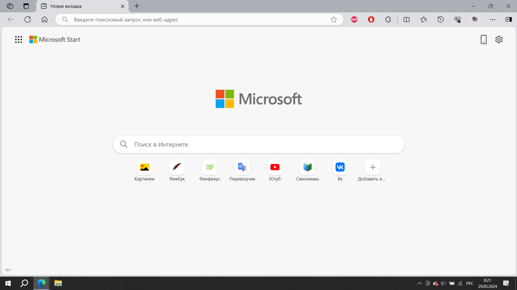
Task: Open the apps grid launcher
Action: [x=19, y=39]
